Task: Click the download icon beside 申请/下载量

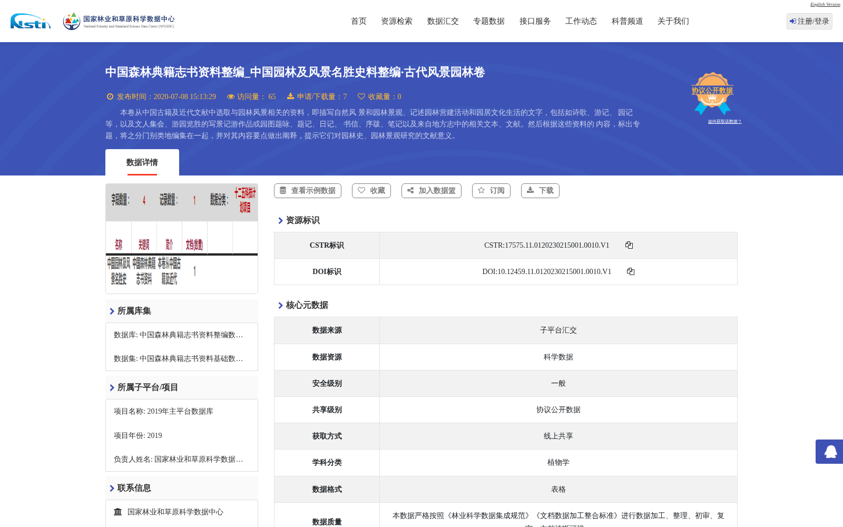Action: coord(290,96)
